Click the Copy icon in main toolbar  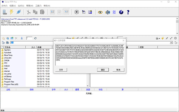coord(35,12)
